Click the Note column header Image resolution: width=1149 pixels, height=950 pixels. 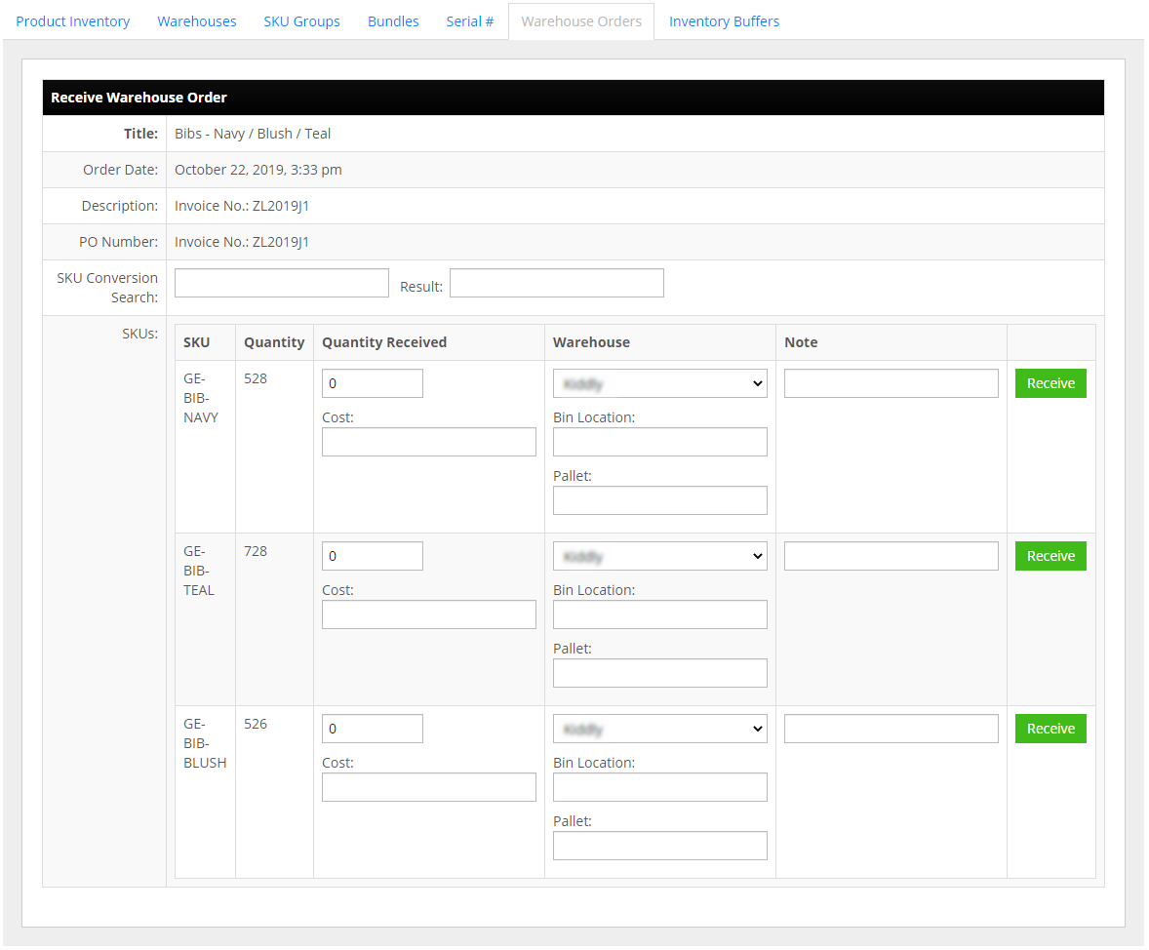point(800,342)
